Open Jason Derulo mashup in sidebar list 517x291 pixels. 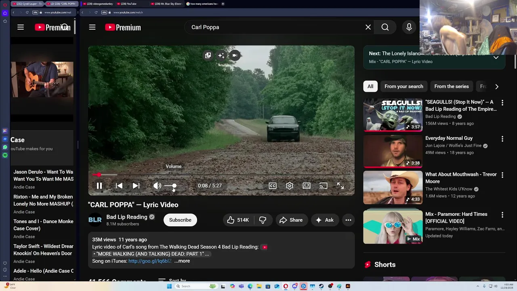point(43,175)
